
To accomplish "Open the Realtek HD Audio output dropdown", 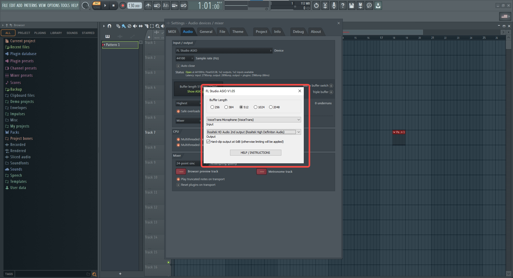I will [253, 132].
